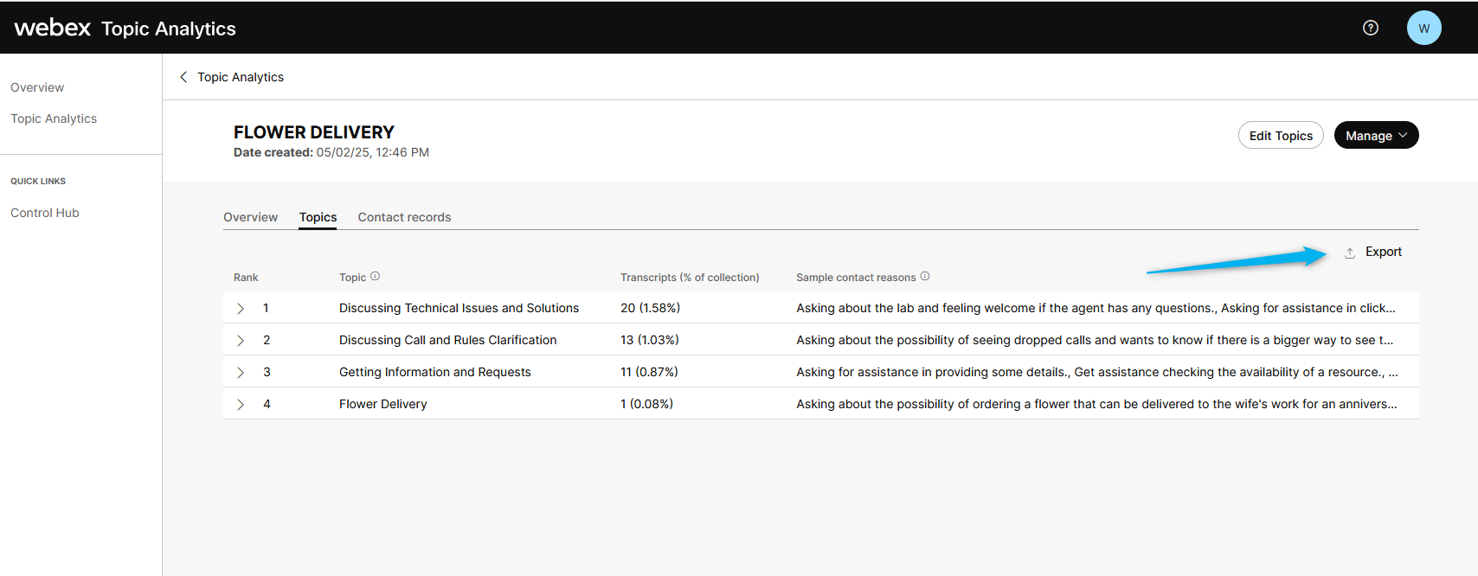Switch to the Overview tab
Viewport: 1478px width, 576px height.
[x=250, y=217]
